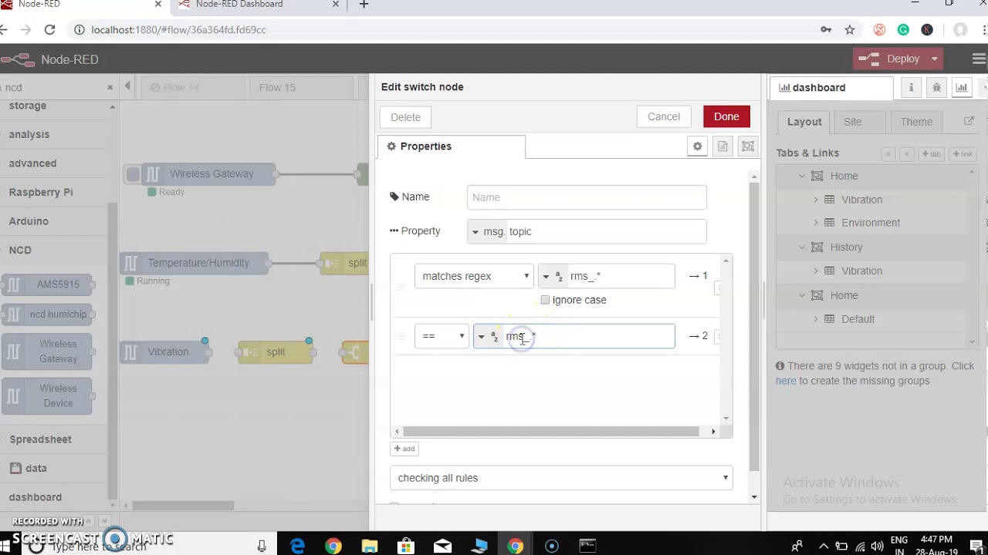Add a new dashboard tab
Image resolution: width=988 pixels, height=555 pixels.
coord(933,154)
